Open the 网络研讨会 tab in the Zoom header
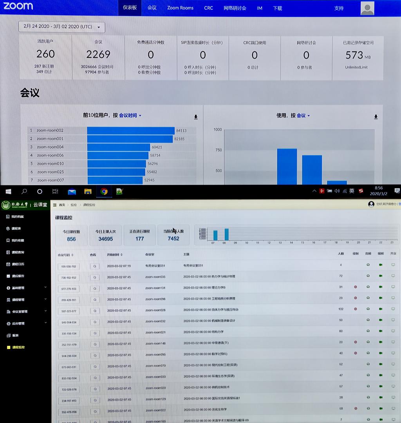Image resolution: width=401 pixels, height=423 pixels. (235, 8)
